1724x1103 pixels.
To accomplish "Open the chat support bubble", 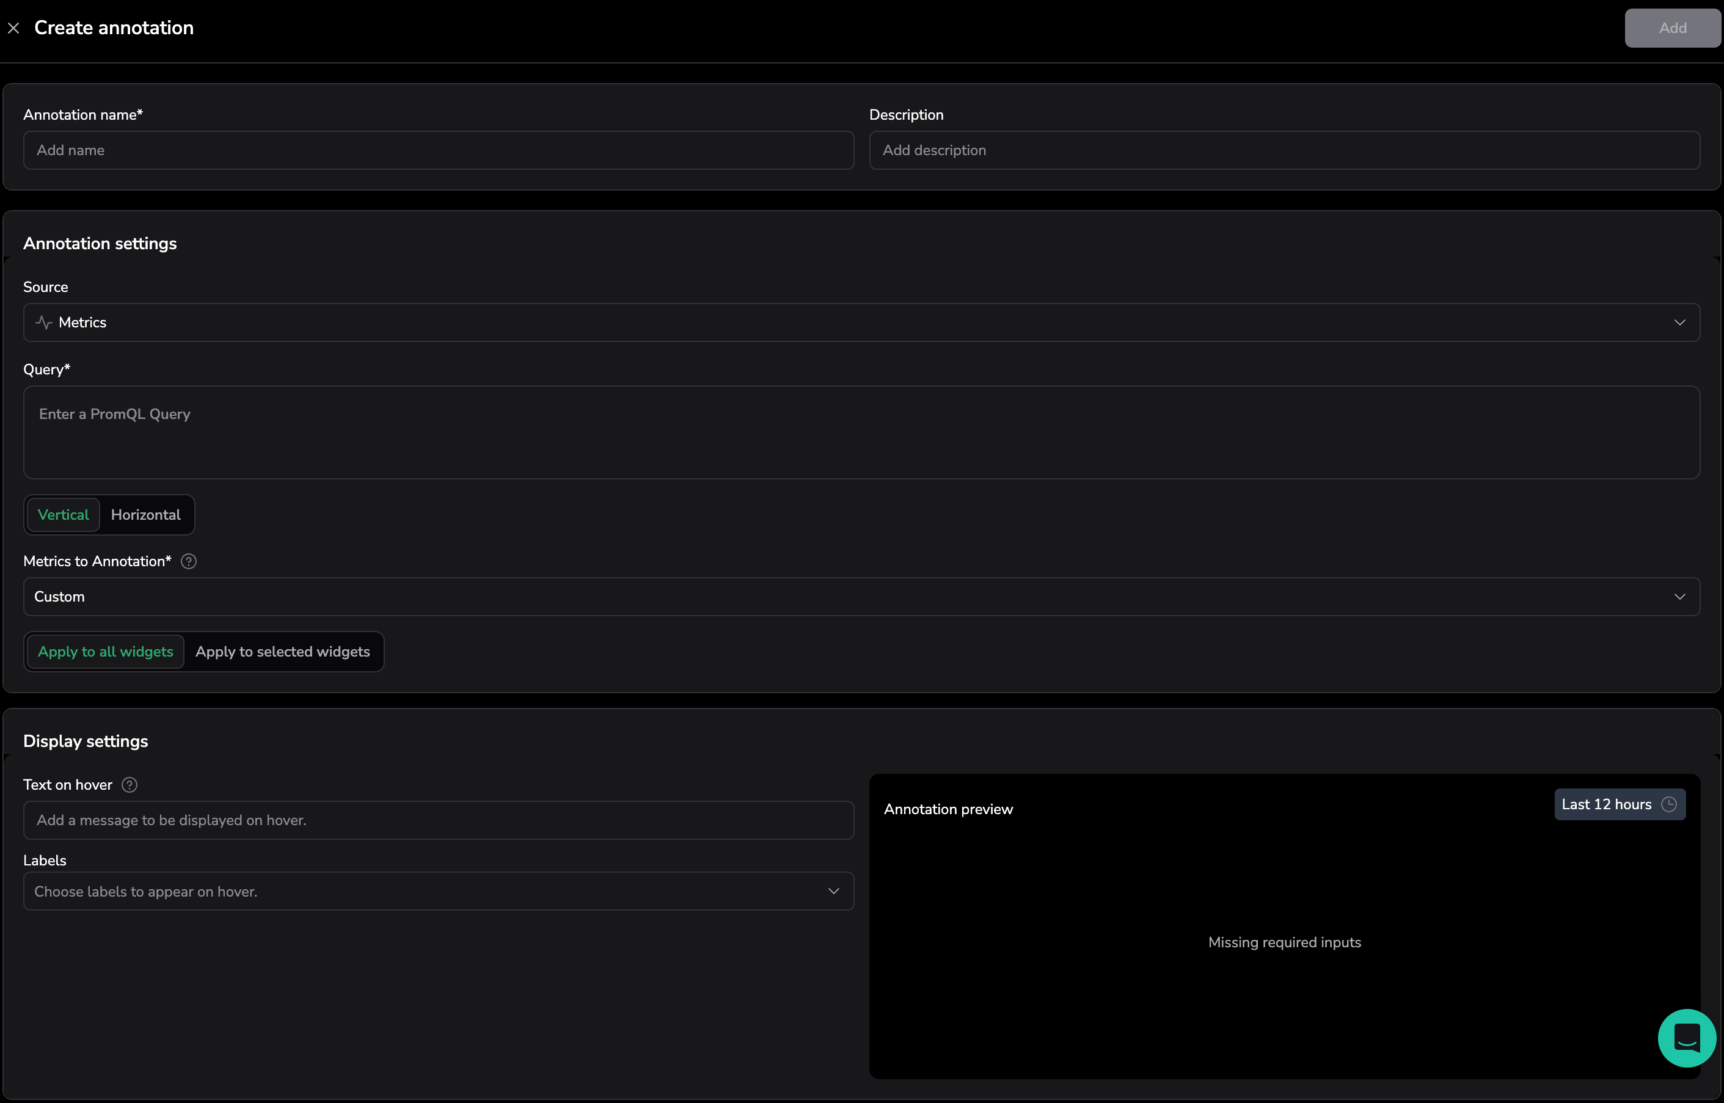I will click(1686, 1038).
